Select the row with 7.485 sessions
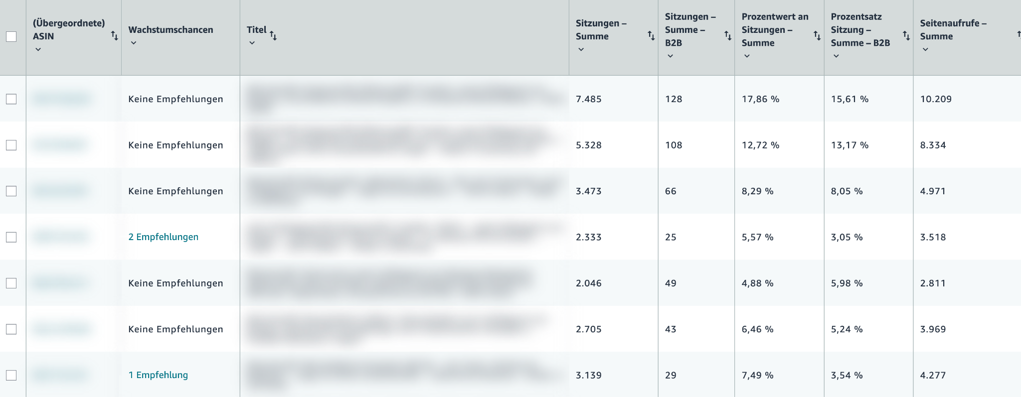The height and width of the screenshot is (397, 1021). point(11,99)
